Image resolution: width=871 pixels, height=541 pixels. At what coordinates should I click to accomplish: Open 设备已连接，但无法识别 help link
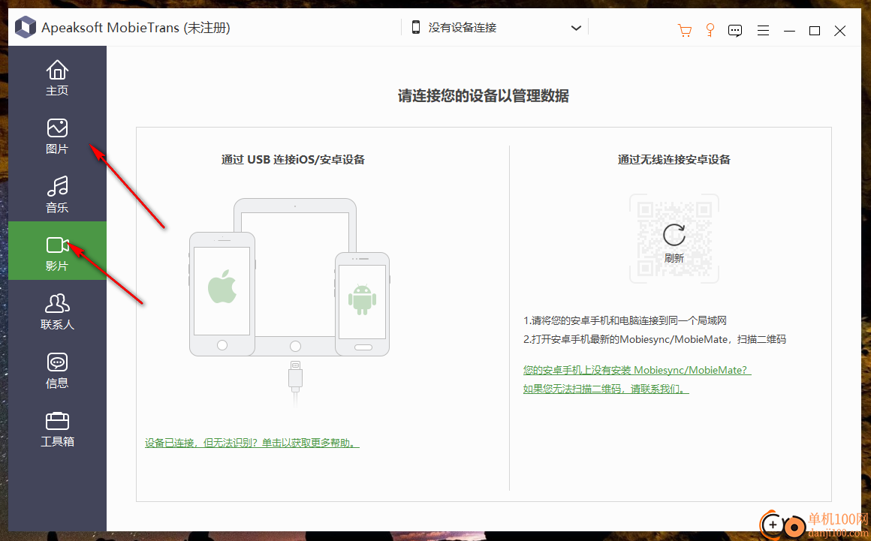pos(252,443)
